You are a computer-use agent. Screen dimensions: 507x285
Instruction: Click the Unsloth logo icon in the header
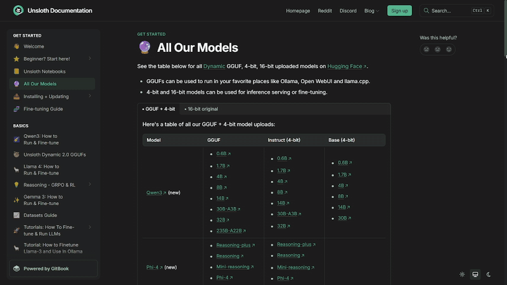pos(18,11)
